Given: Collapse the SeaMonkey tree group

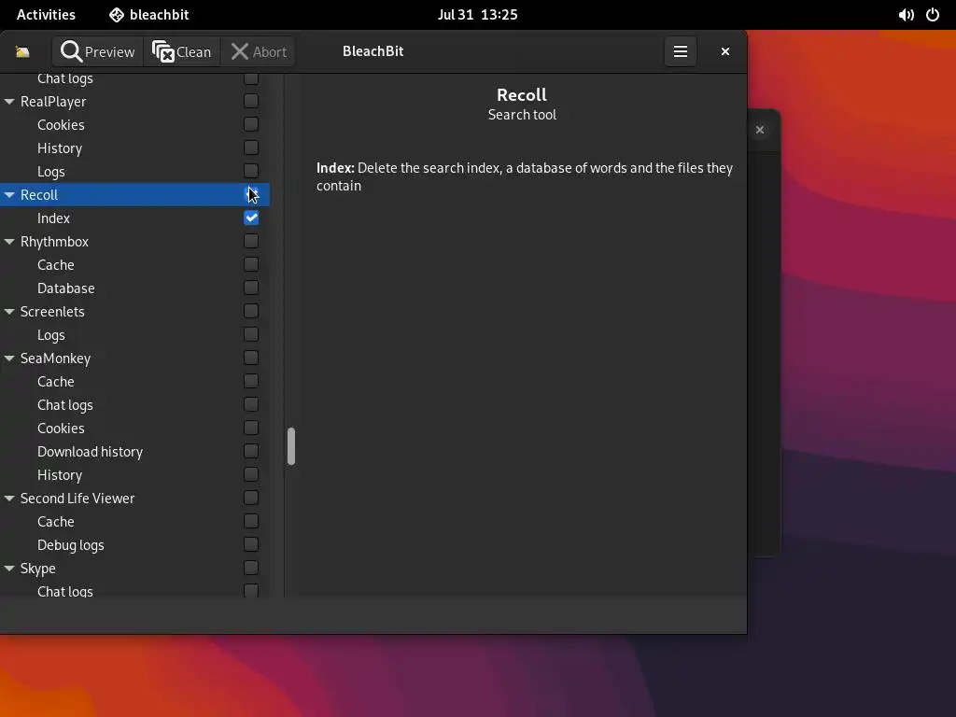Looking at the screenshot, I should tap(9, 358).
